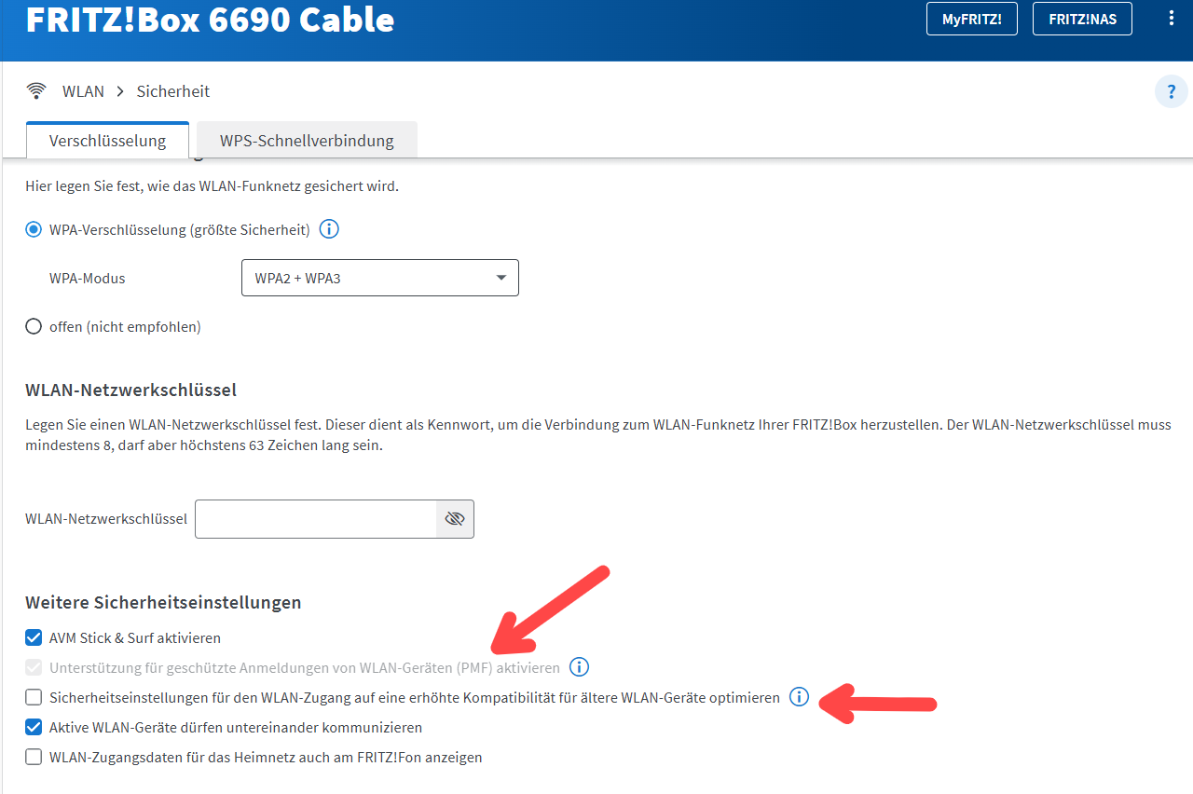This screenshot has height=794, width=1193.
Task: Show info about PMF support option
Action: (579, 667)
